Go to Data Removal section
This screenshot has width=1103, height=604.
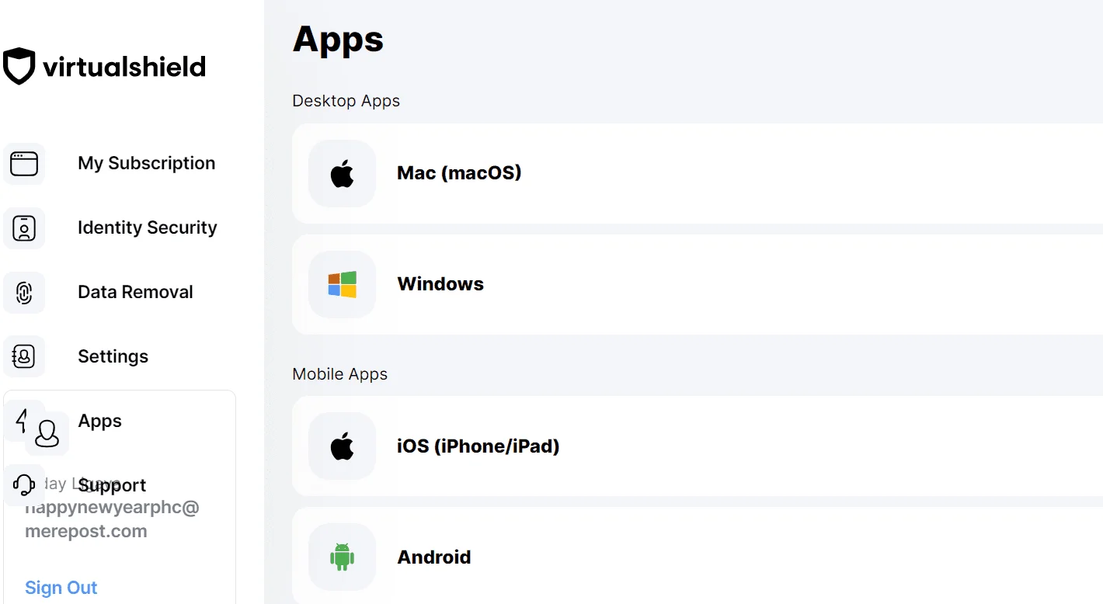[135, 292]
